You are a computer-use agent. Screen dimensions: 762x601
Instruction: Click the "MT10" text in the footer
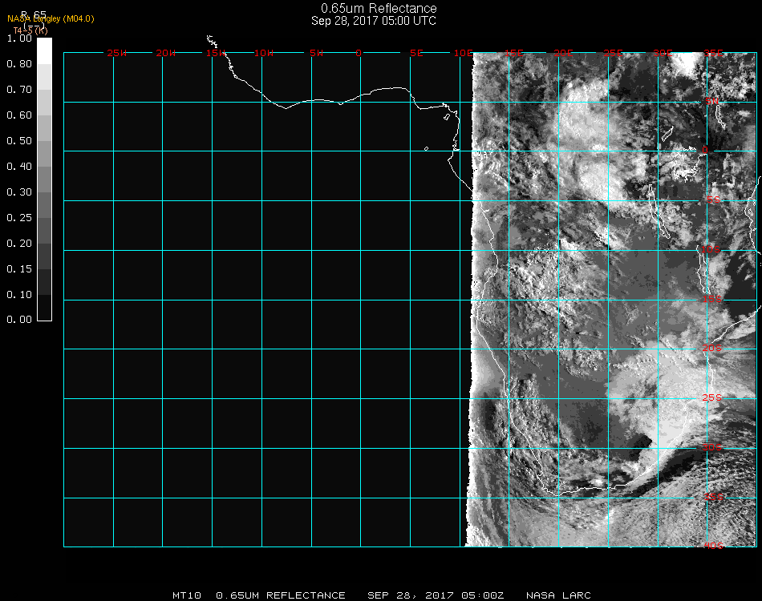pyautogui.click(x=187, y=595)
